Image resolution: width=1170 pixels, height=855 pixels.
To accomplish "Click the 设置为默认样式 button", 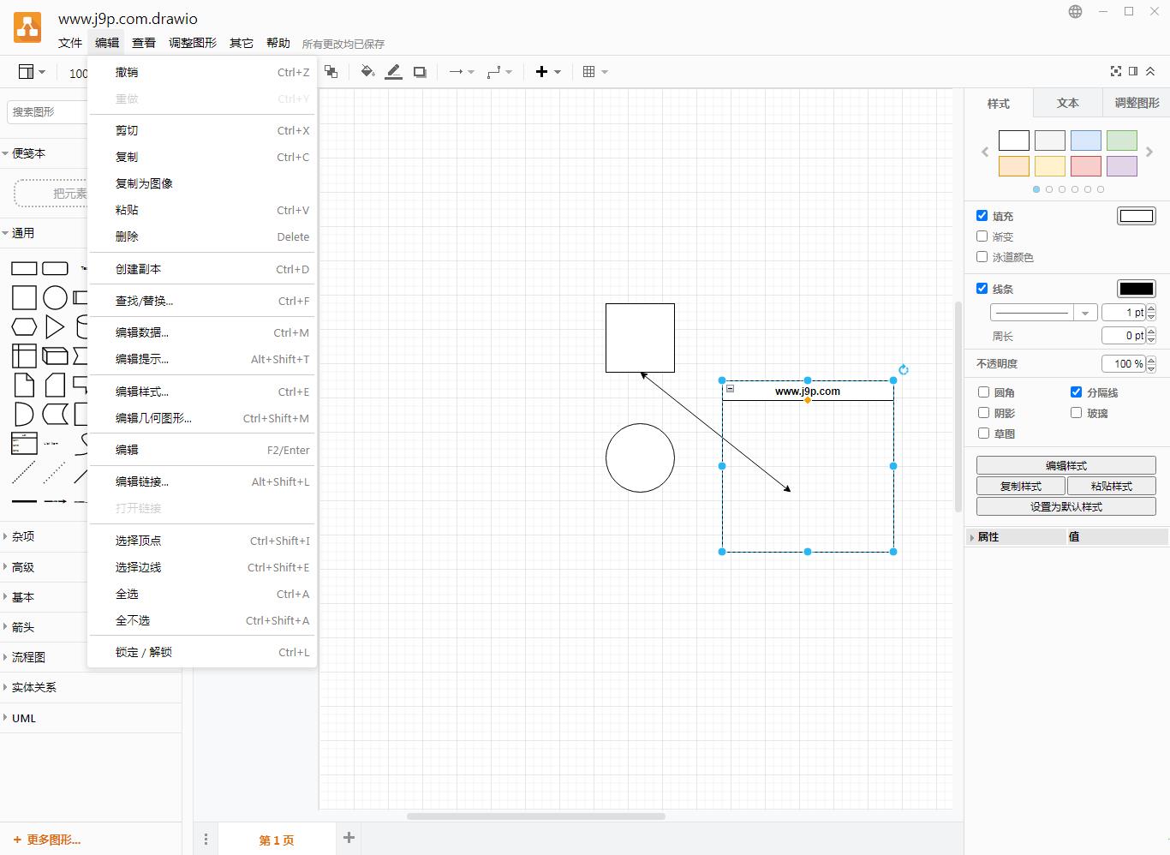I will point(1066,506).
